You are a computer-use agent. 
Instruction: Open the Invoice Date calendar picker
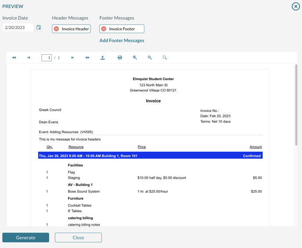39,27
